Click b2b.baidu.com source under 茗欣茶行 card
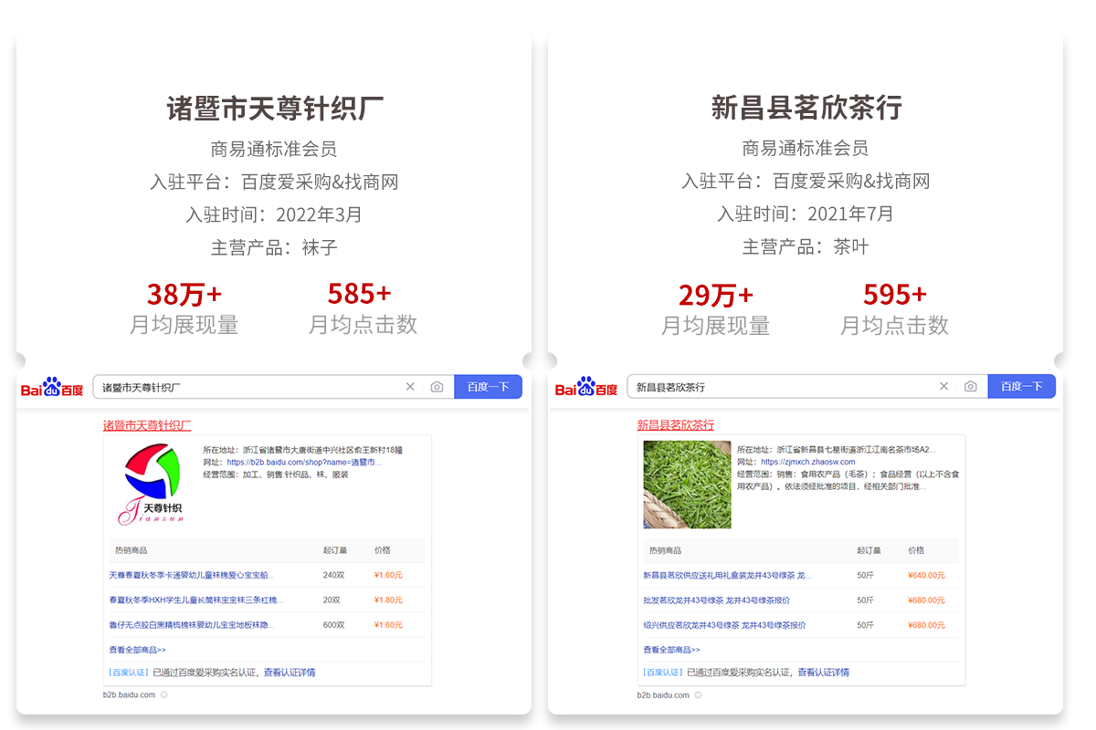This screenshot has width=1096, height=730. pos(663,694)
